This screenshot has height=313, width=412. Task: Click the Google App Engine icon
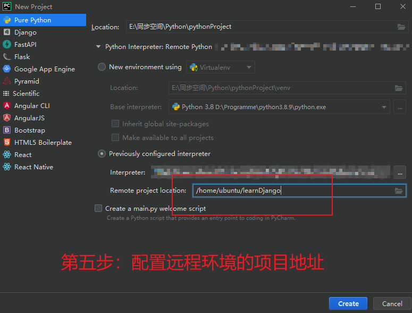click(7, 69)
